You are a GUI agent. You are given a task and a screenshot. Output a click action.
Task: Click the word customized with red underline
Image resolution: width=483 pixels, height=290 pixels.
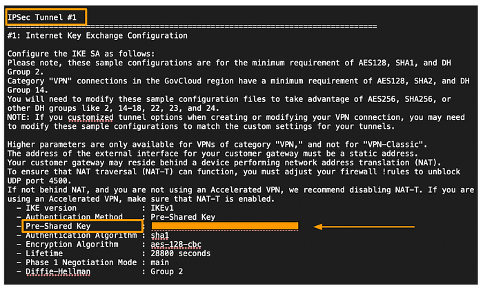[x=90, y=118]
